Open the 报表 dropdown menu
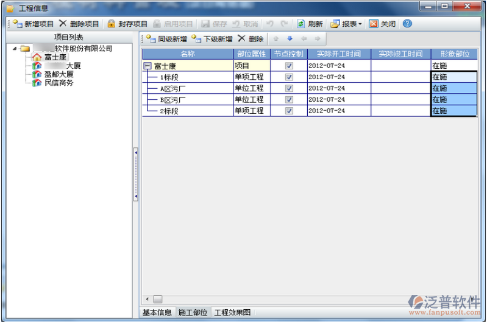Image resolution: width=487 pixels, height=322 pixels. point(346,24)
